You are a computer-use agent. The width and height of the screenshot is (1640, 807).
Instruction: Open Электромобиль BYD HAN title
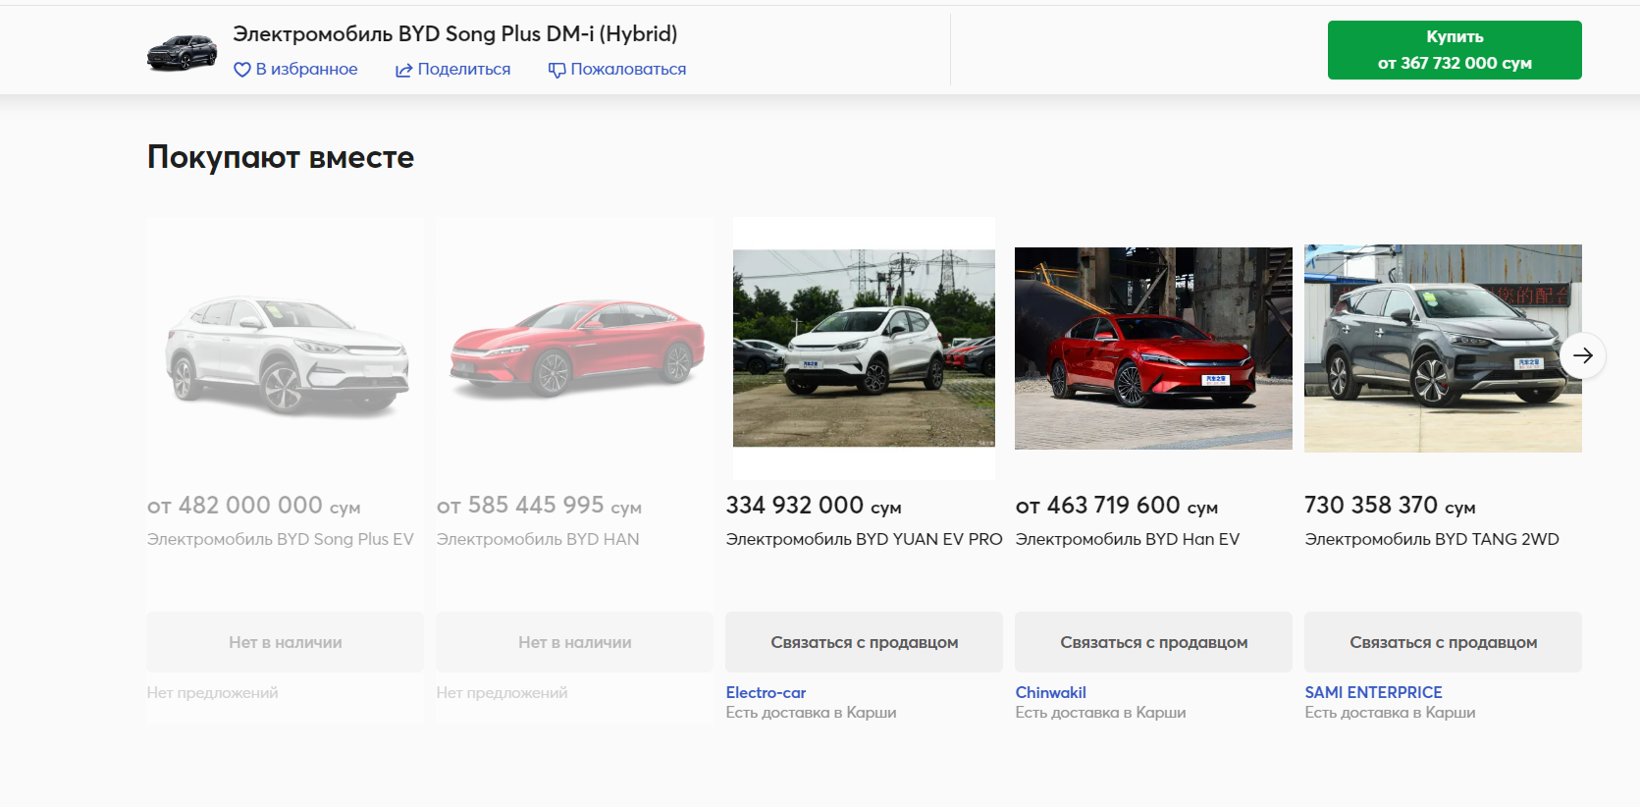coord(538,539)
